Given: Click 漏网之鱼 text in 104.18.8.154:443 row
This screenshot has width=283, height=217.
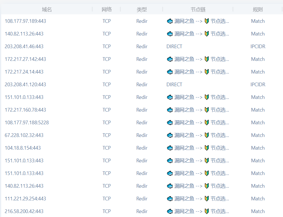Looking at the screenshot, I should tap(184, 148).
